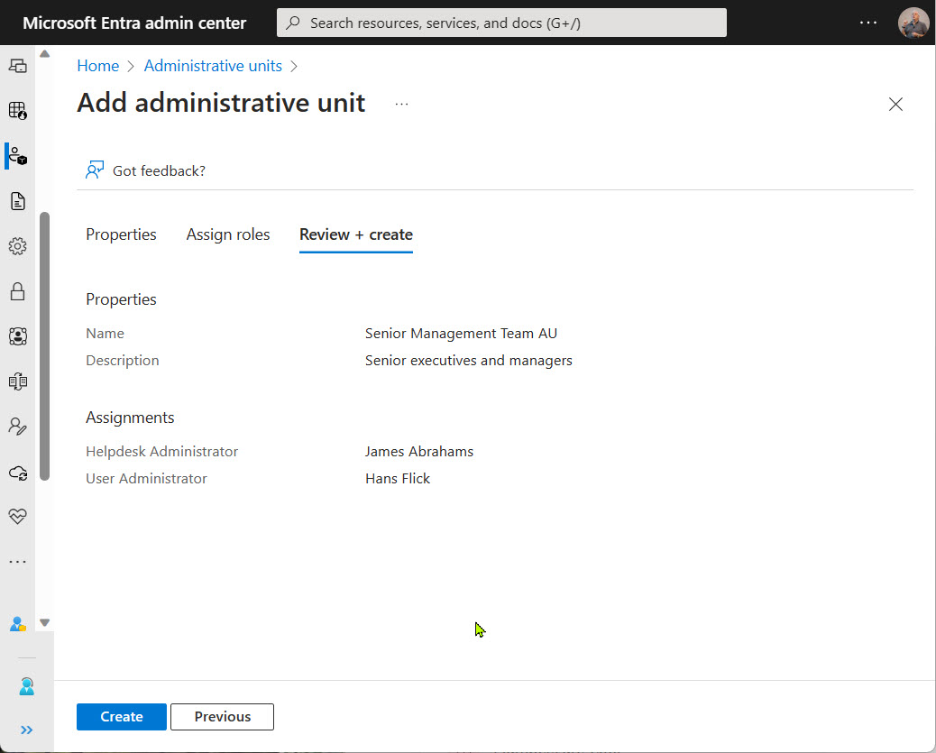Viewport: 936px width, 753px height.
Task: Click the padlock Protection sidebar icon
Action: point(17,291)
